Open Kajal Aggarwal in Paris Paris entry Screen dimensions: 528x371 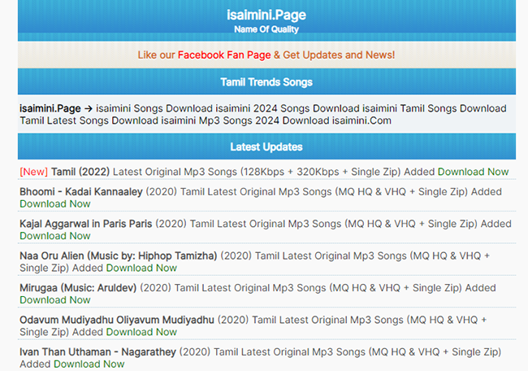(x=86, y=224)
